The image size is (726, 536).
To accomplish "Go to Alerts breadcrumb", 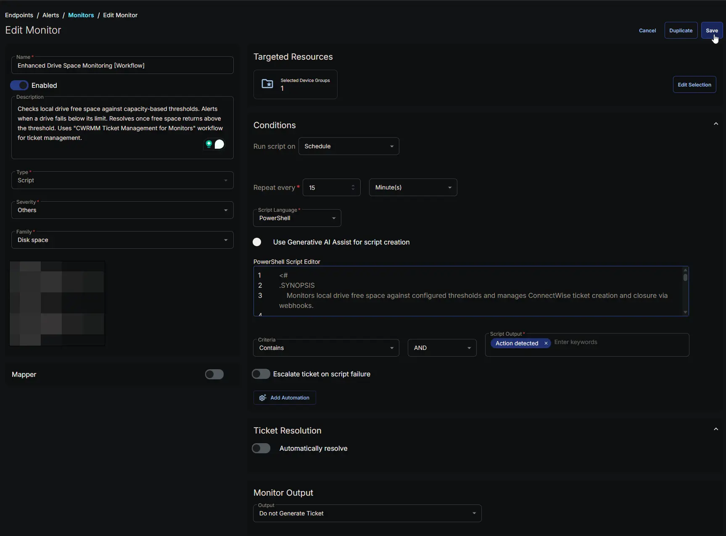I will pyautogui.click(x=51, y=15).
